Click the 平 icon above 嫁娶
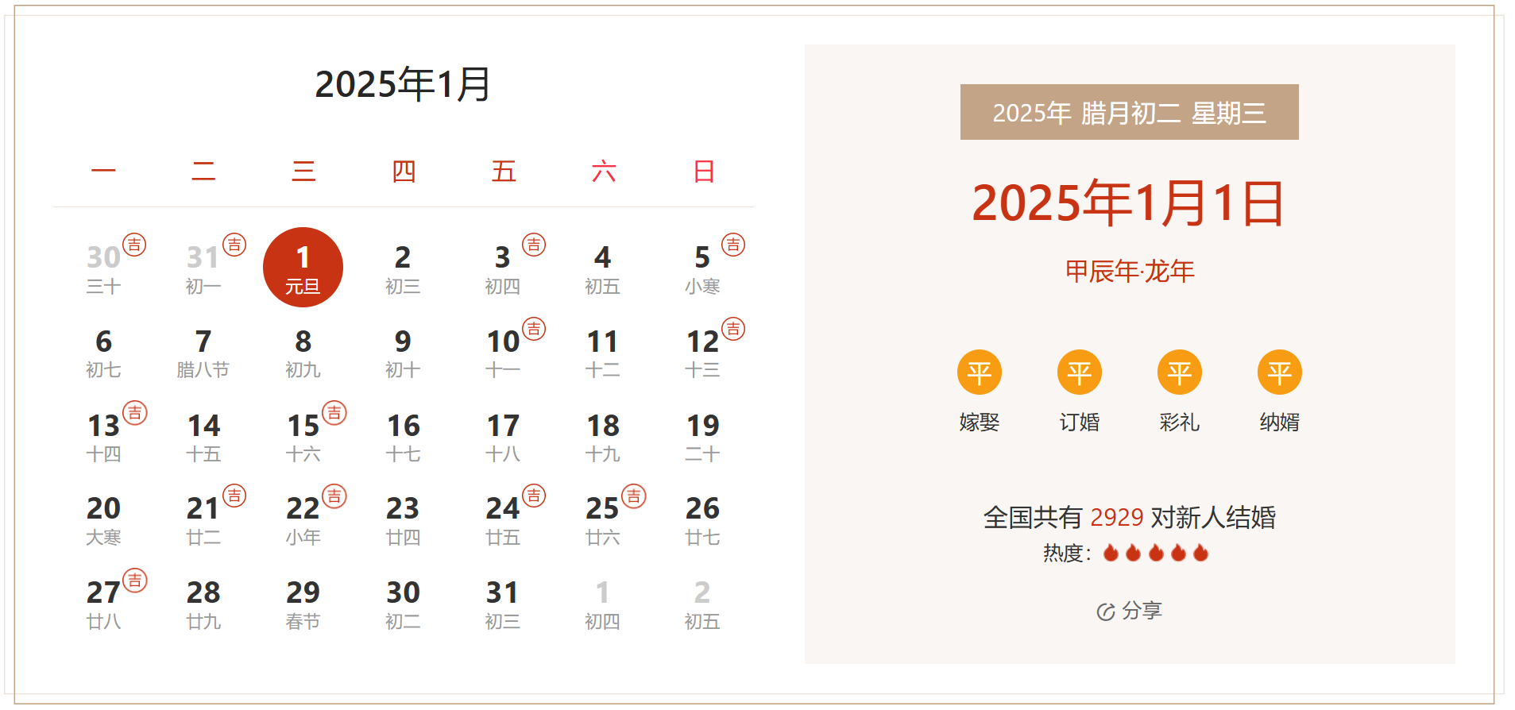Screen dimensions: 1515x710 979,372
